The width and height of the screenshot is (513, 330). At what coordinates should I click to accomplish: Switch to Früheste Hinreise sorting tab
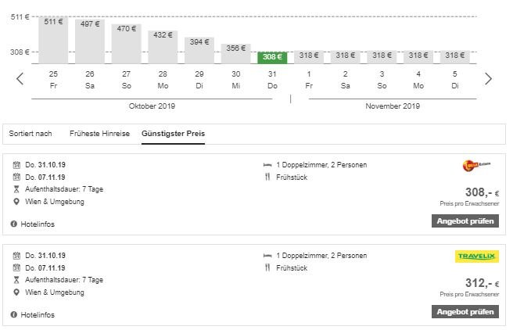pyautogui.click(x=98, y=134)
